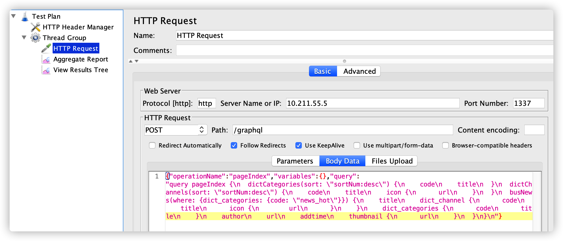
Task: Click the Test Plan flask icon
Action: pyautogui.click(x=25, y=16)
